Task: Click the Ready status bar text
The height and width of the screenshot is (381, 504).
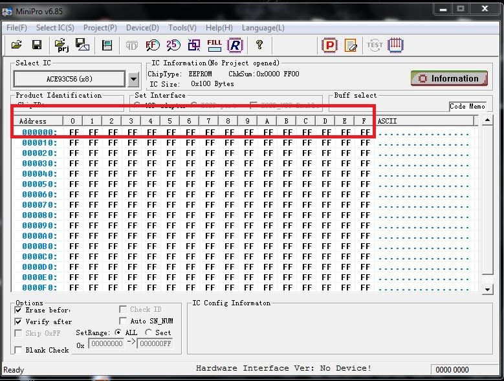Action: [x=14, y=370]
